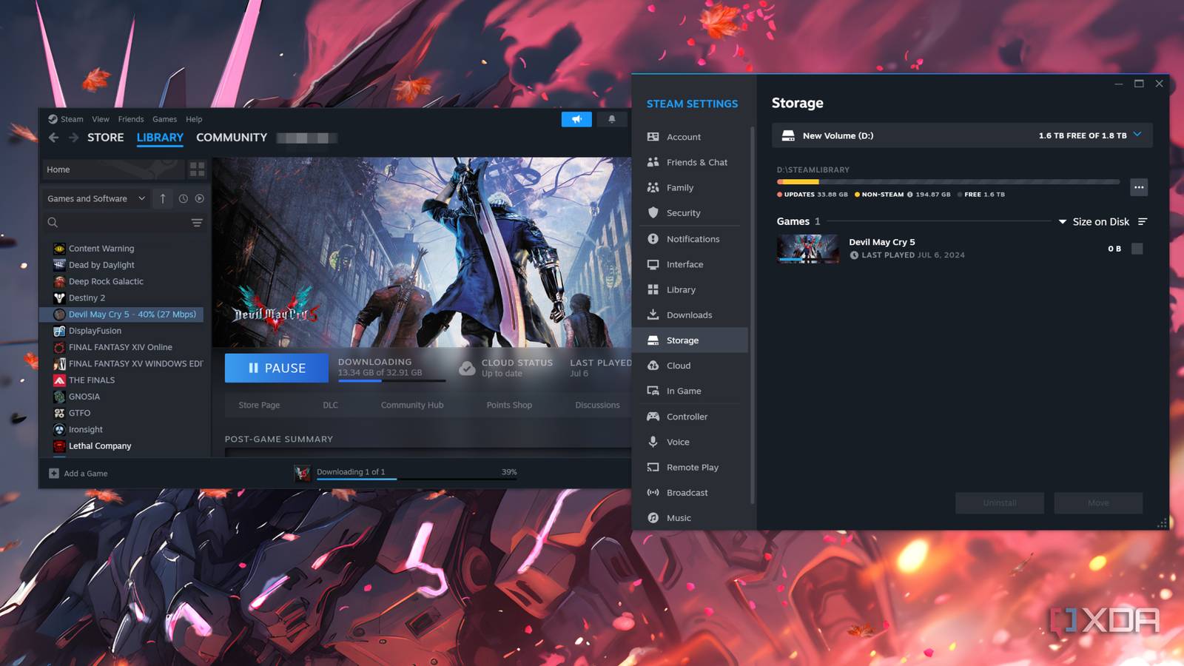This screenshot has height=666, width=1184.
Task: Open the Games menu
Action: (164, 119)
